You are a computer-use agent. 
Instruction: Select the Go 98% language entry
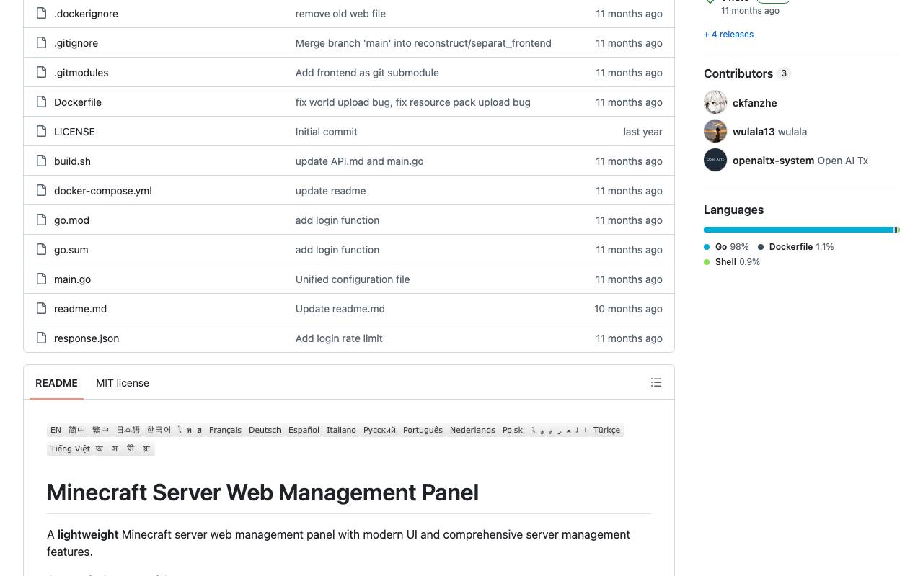tap(726, 247)
